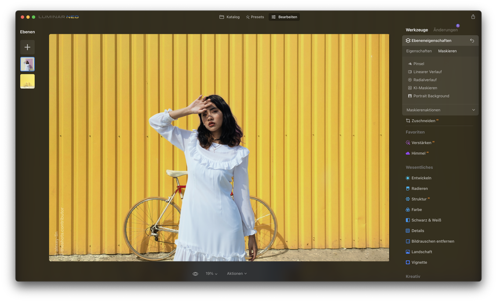
Task: Reset layer properties with undo arrow
Action: click(472, 41)
